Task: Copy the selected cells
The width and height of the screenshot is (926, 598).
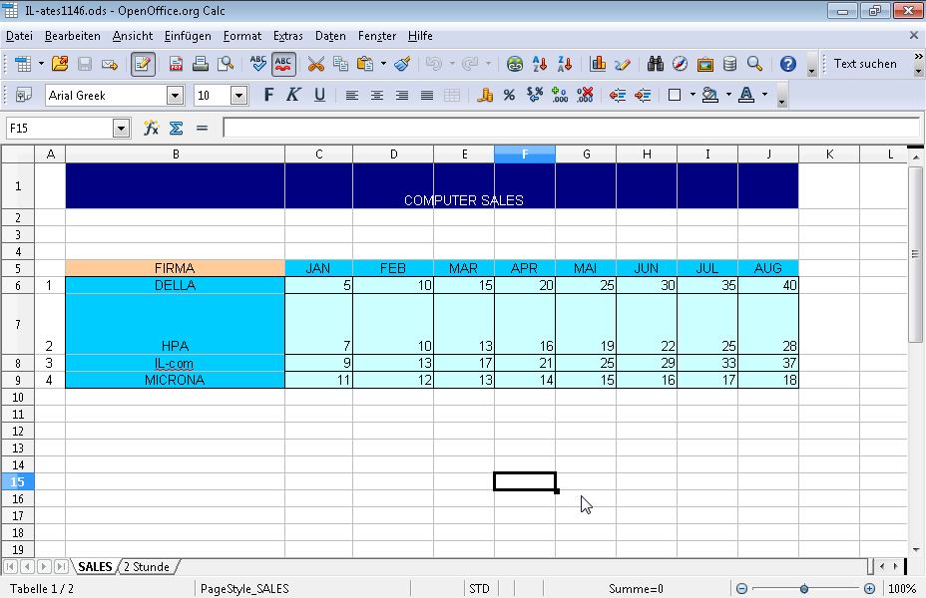Action: click(x=340, y=64)
